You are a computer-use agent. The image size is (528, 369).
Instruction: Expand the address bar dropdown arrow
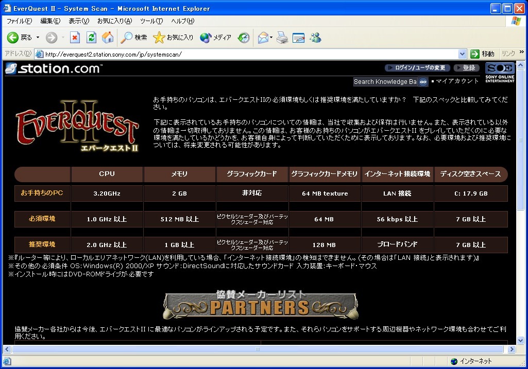[462, 54]
